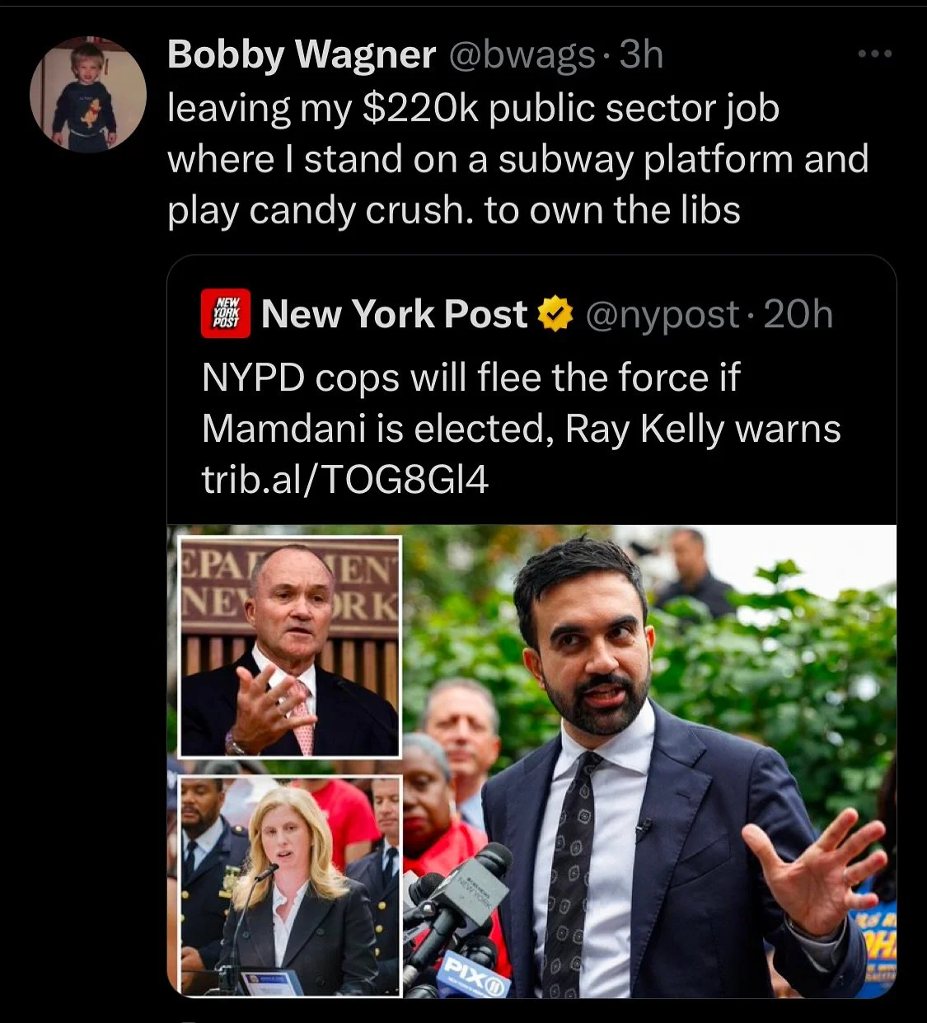Open the trib.al/TOG8Gl4 link
The width and height of the screenshot is (927, 1023).
pos(345,481)
